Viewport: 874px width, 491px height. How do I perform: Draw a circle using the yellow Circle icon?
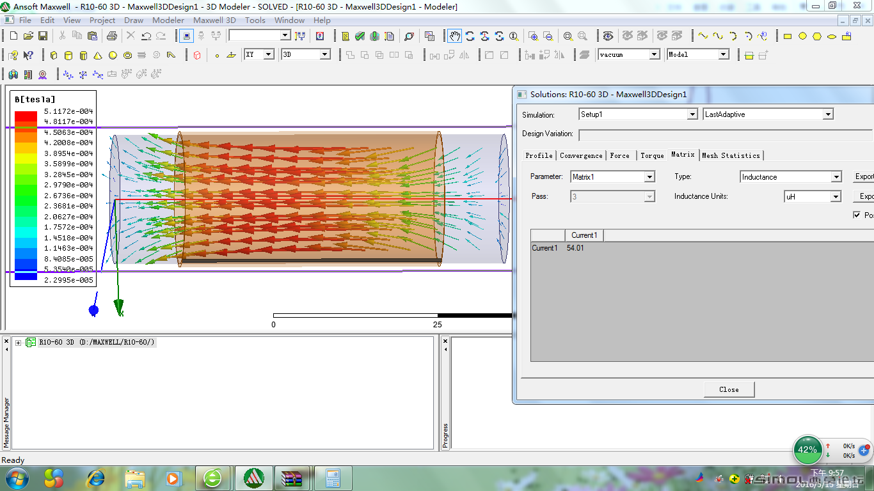802,36
